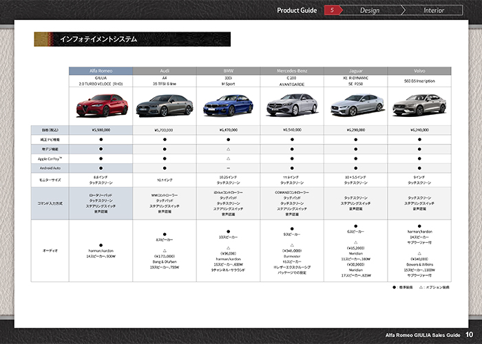Click the Jaguar XE car image
Screen dimensions: 482x344
(x=357, y=105)
